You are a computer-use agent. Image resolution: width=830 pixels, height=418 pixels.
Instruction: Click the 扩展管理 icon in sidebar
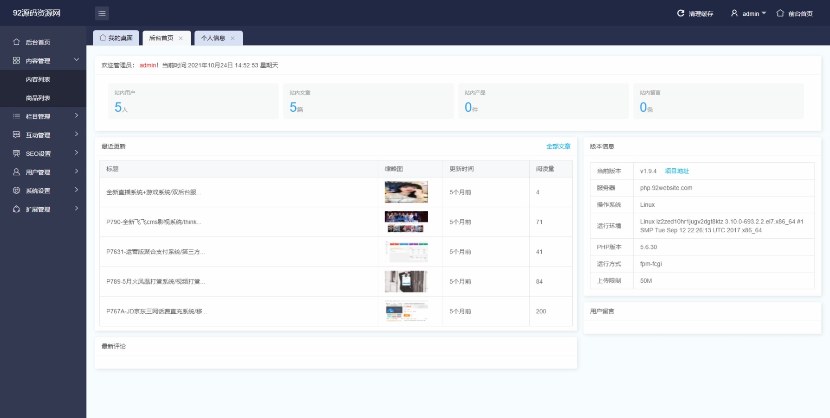16,209
